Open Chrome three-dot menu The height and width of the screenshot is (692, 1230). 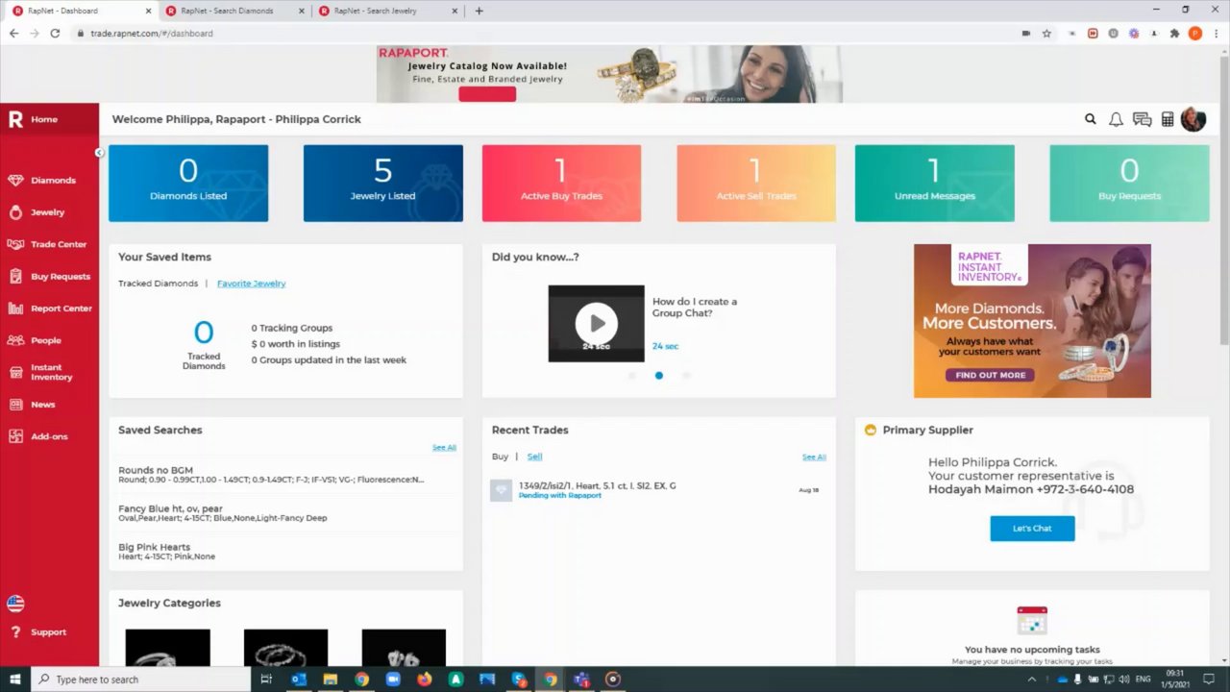tap(1216, 33)
